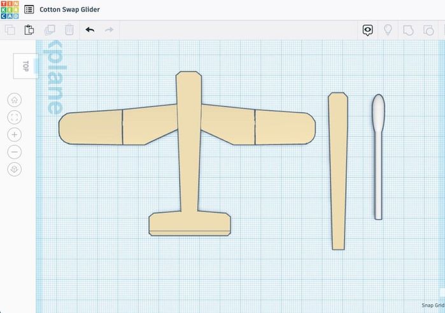Click the Paste clipboard icon

pos(29,30)
